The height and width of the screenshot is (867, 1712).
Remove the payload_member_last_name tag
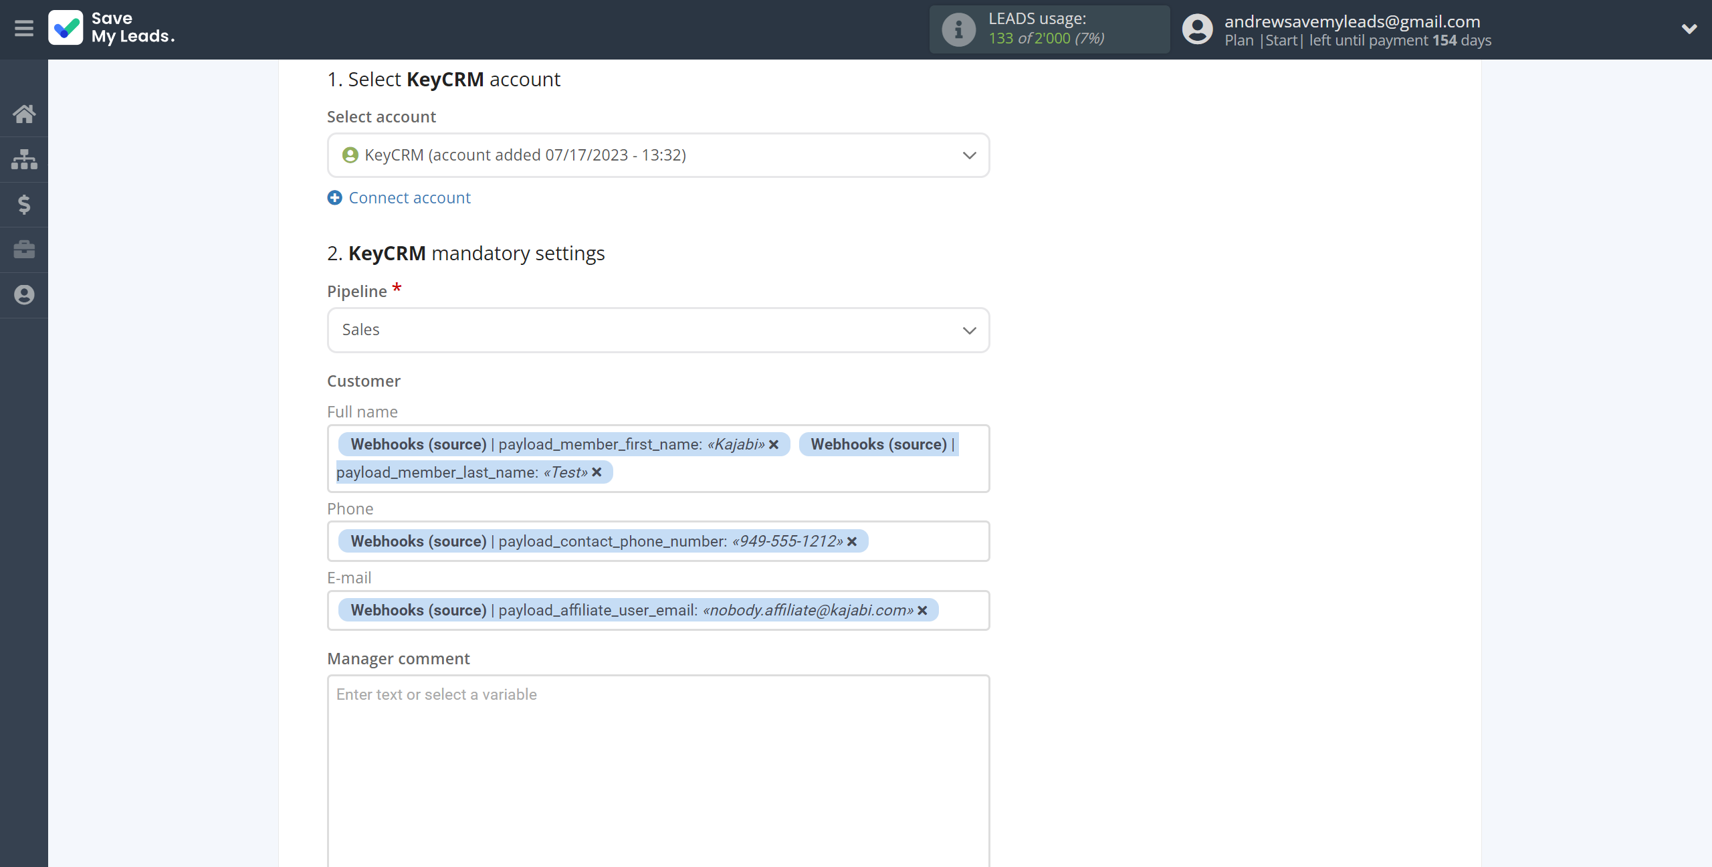597,472
